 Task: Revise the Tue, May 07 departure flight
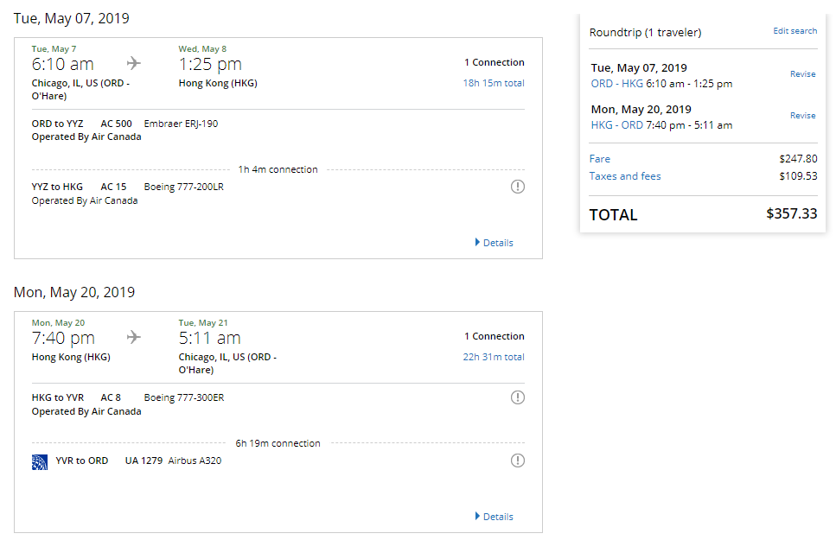click(802, 74)
